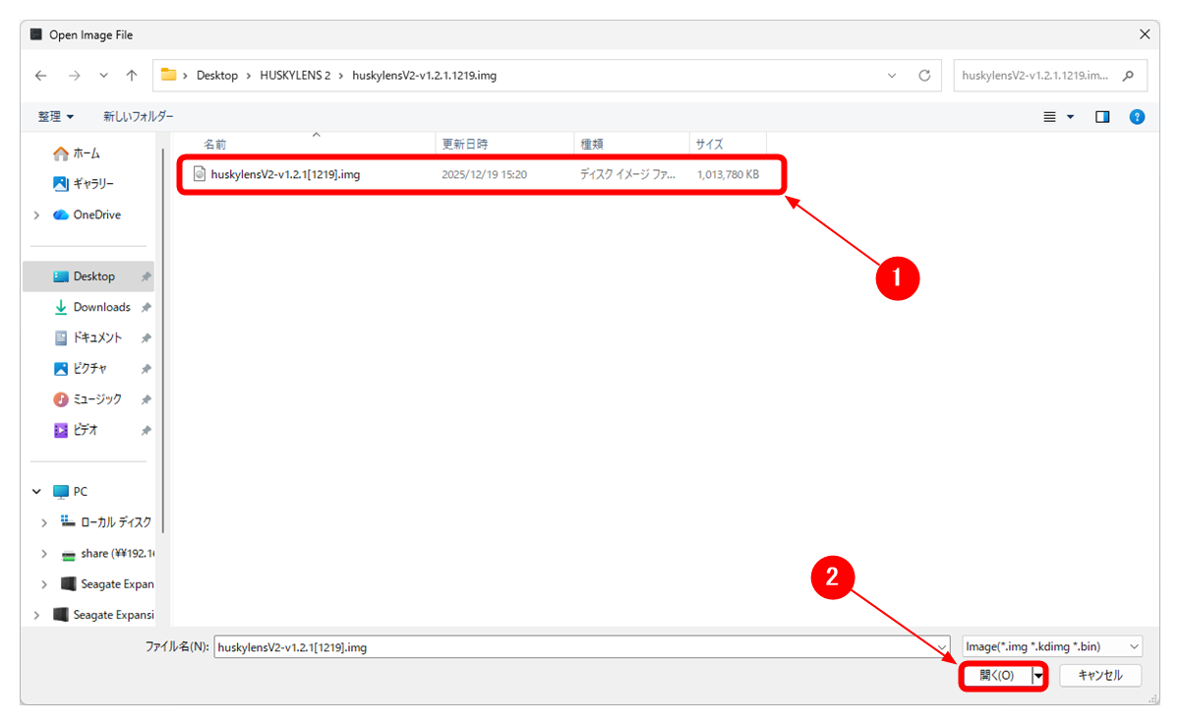1180x725 pixels.
Task: Click the キャンセル button
Action: (1099, 676)
